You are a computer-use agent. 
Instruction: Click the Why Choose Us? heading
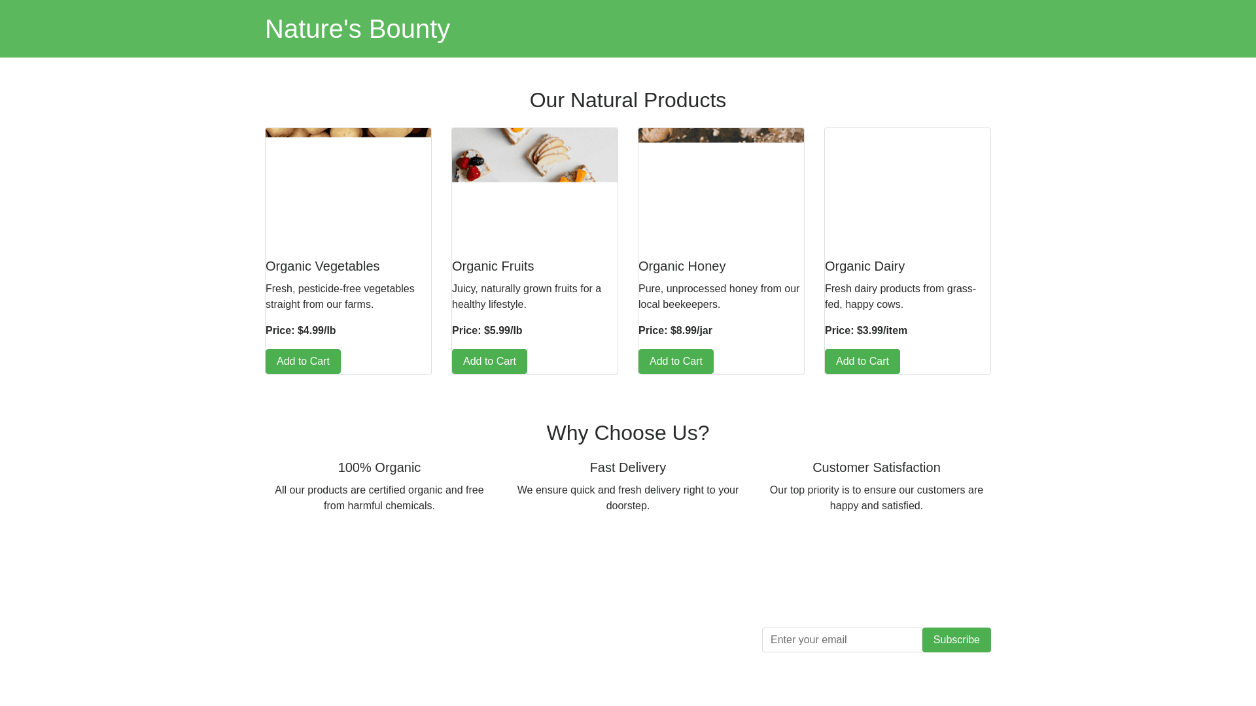(628, 433)
